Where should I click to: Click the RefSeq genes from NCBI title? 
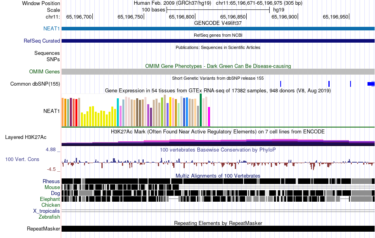[x=218, y=35]
